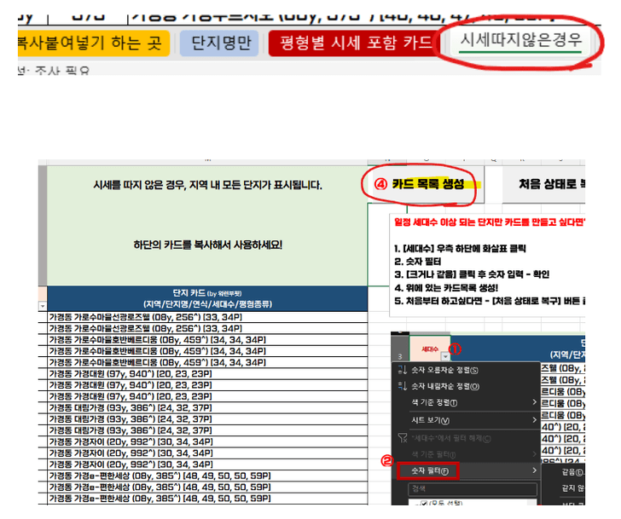Open the 숫자 필터 submenu
This screenshot has height=519, width=621.
tap(466, 470)
